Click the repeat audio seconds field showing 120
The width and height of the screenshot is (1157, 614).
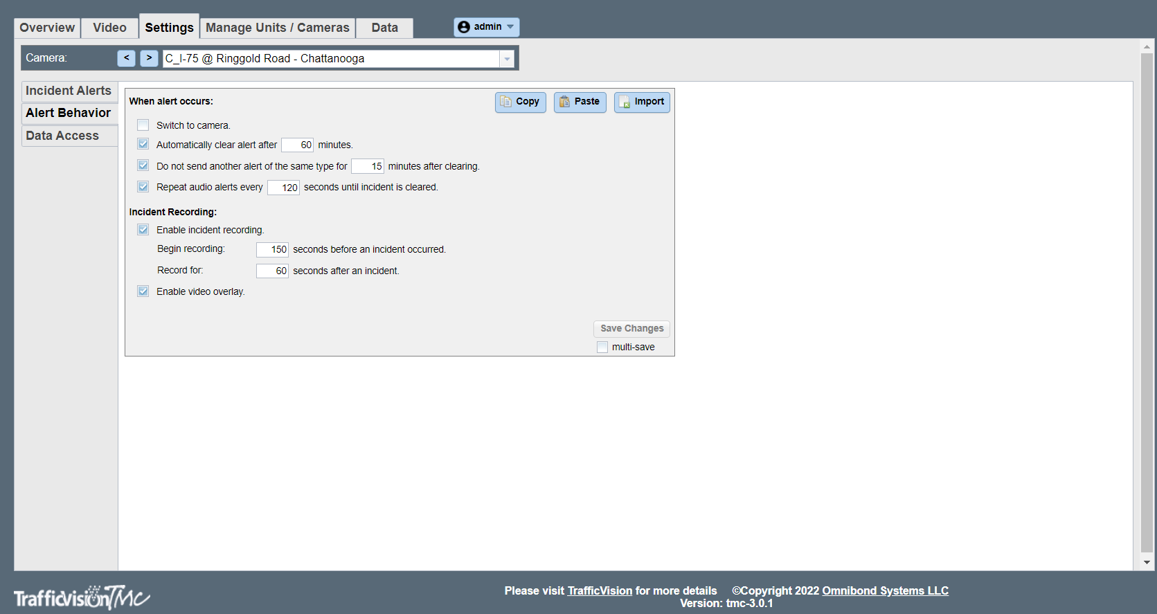[283, 188]
